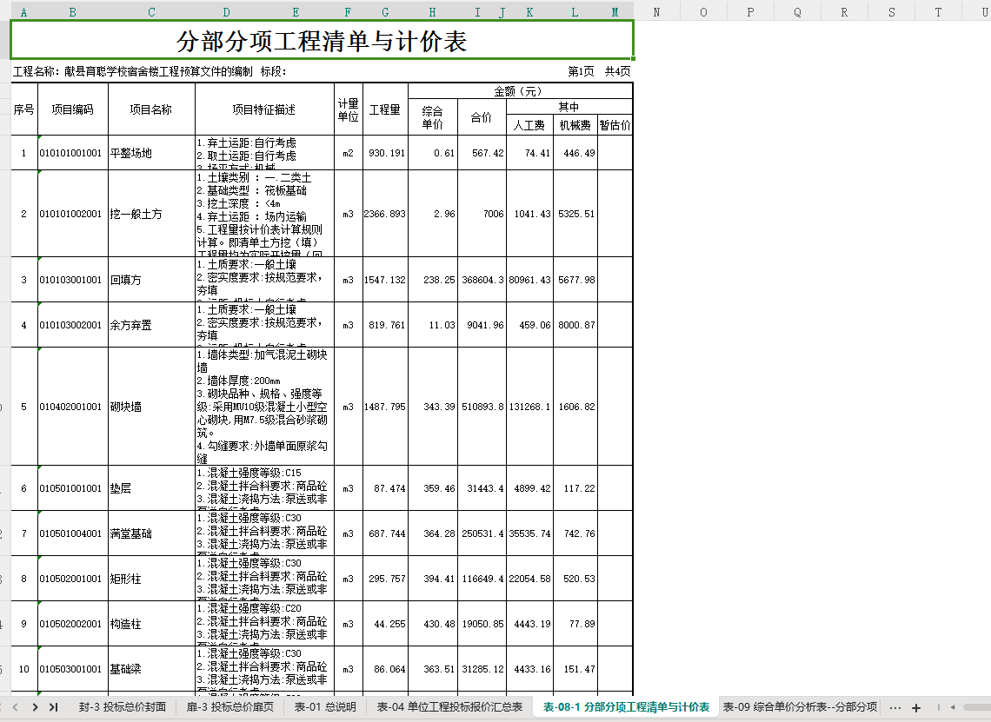Select the 综合单价 header cell
The image size is (991, 722).
(433, 117)
